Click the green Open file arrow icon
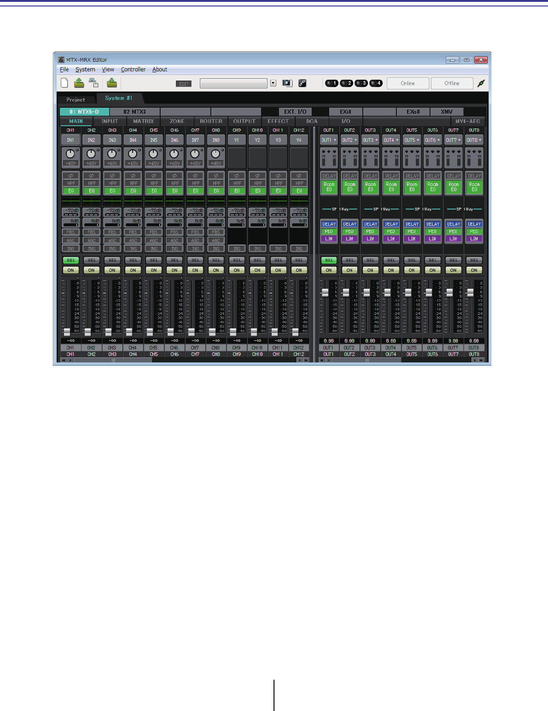The width and height of the screenshot is (548, 711). pyautogui.click(x=79, y=83)
